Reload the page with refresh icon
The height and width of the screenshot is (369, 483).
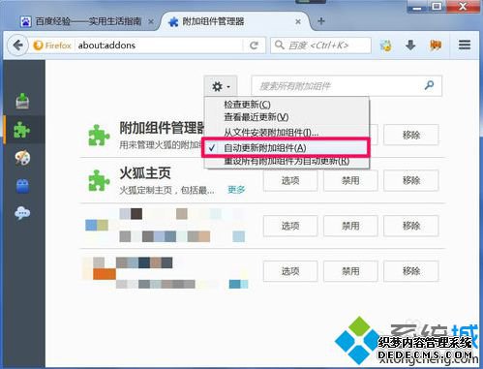[255, 46]
